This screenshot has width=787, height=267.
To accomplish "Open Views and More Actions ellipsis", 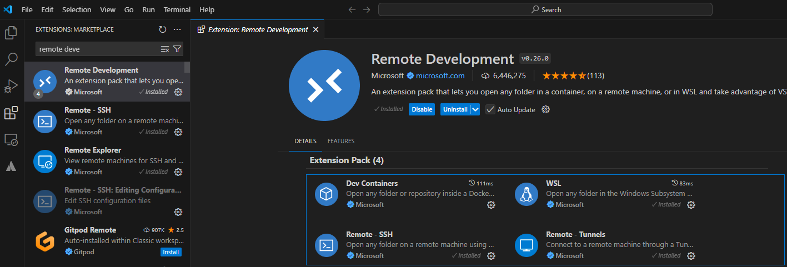I will click(177, 29).
